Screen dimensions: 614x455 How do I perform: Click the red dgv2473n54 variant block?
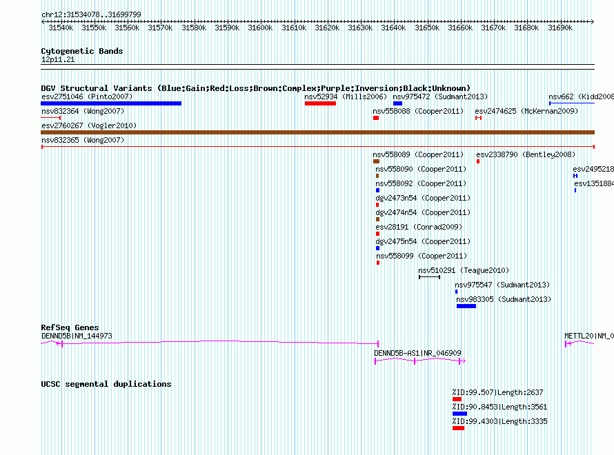pos(377,205)
